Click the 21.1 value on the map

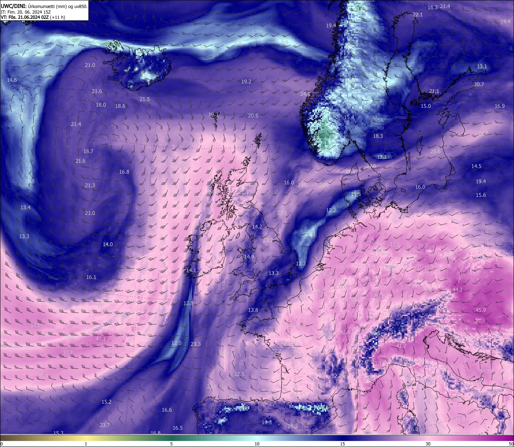[434, 91]
